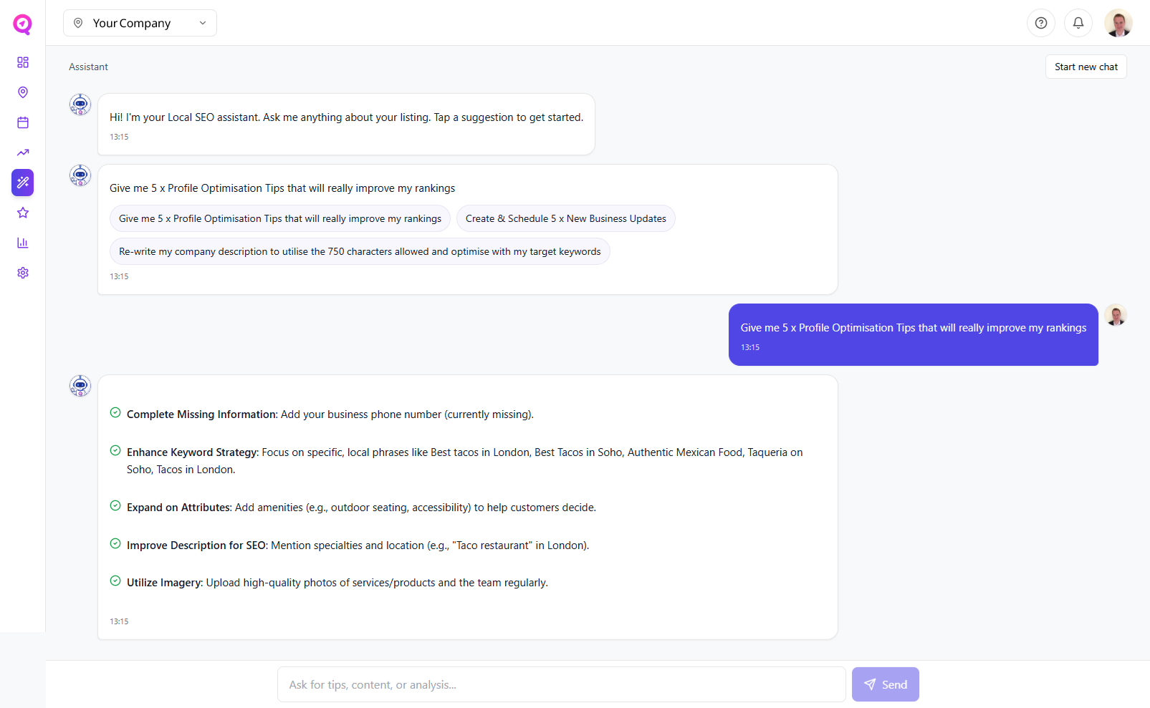This screenshot has height=708, width=1150.
Task: Choose the Re-write my company description suggestion
Action: pyautogui.click(x=359, y=251)
